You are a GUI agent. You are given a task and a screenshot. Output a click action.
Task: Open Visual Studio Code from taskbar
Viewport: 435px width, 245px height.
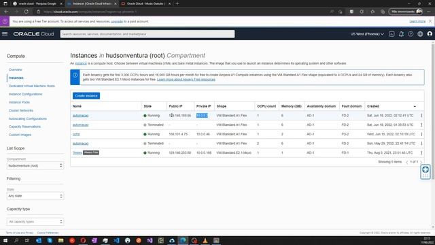click(116, 240)
